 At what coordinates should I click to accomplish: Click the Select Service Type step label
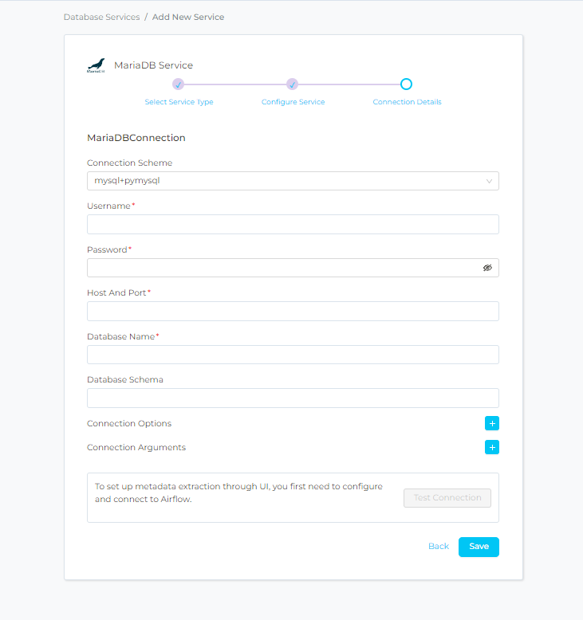pos(179,102)
